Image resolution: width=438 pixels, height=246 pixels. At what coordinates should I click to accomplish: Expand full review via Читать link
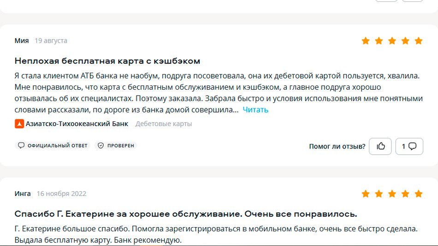pos(255,110)
